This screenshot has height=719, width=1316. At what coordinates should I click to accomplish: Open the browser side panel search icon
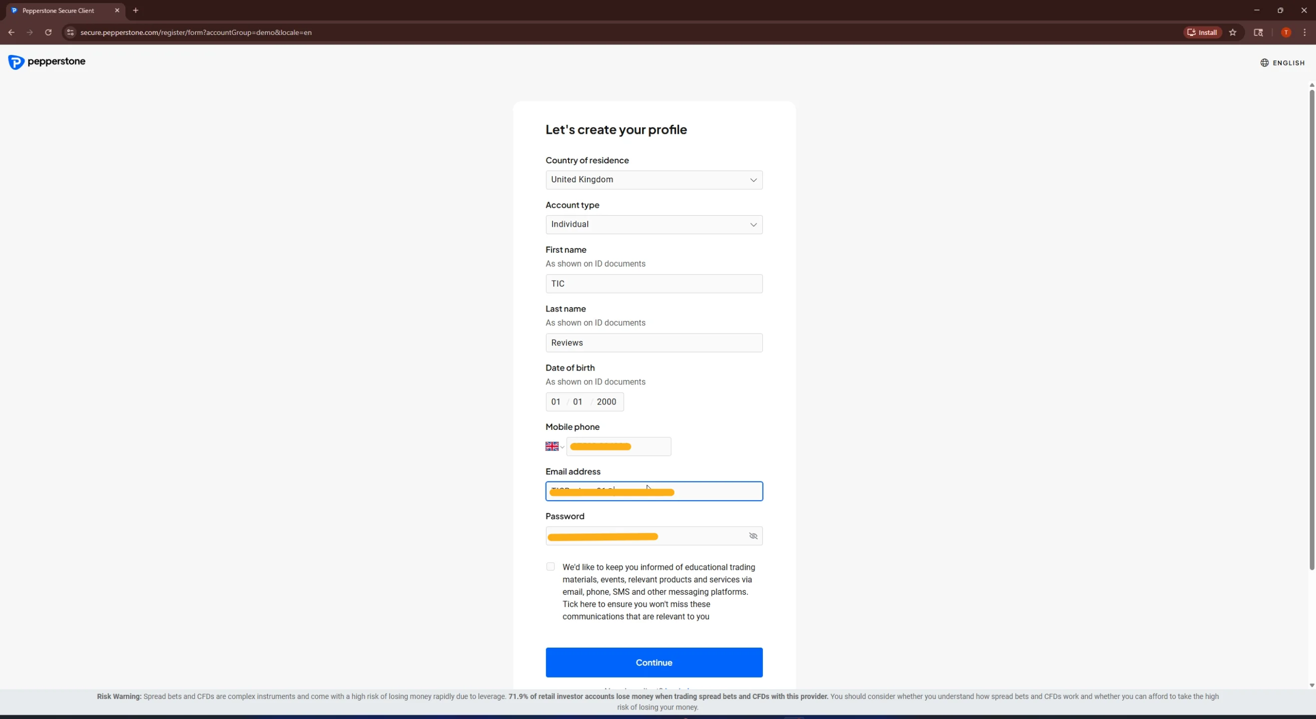click(x=1258, y=32)
